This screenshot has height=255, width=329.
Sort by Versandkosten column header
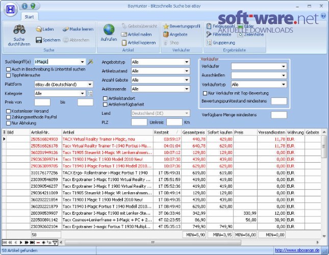click(271, 132)
